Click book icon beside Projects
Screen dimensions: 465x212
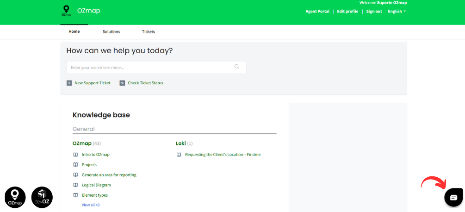[x=75, y=165]
